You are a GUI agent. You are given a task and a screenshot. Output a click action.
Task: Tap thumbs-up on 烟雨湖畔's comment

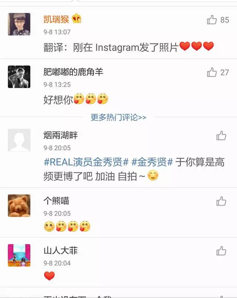(221, 136)
